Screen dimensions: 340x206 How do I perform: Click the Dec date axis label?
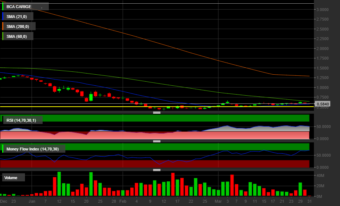coord(4,201)
